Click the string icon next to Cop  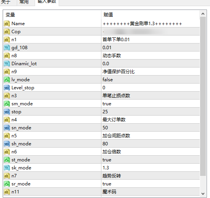click(7, 32)
